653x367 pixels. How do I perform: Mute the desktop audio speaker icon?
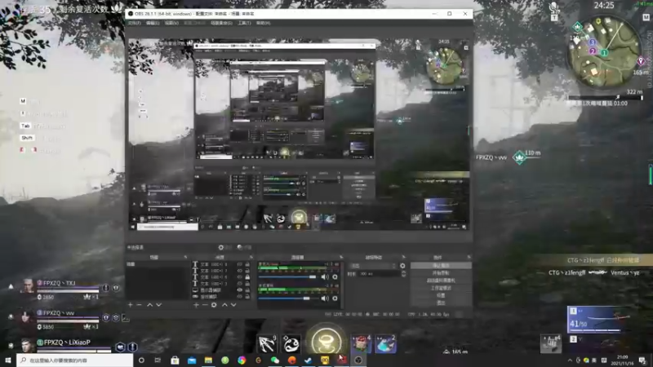(x=324, y=298)
